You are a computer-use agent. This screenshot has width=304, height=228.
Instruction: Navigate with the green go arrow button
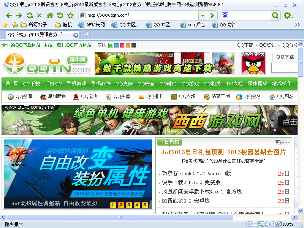(212, 15)
